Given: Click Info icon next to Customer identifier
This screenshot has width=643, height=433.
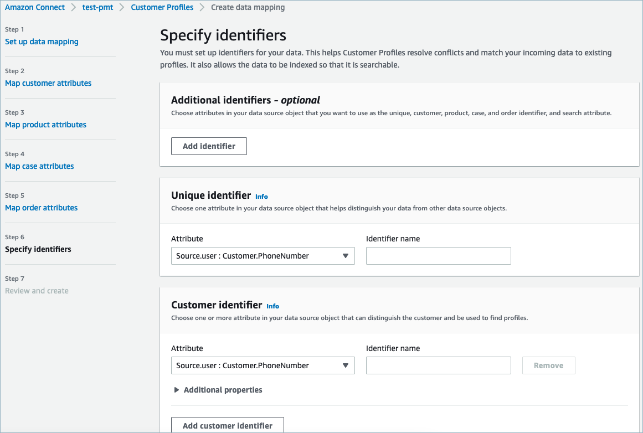Looking at the screenshot, I should [x=272, y=306].
